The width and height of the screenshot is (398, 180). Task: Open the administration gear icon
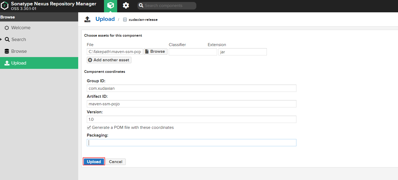126,6
